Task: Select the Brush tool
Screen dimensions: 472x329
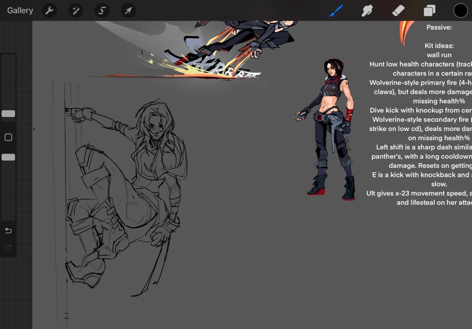Action: pos(336,10)
